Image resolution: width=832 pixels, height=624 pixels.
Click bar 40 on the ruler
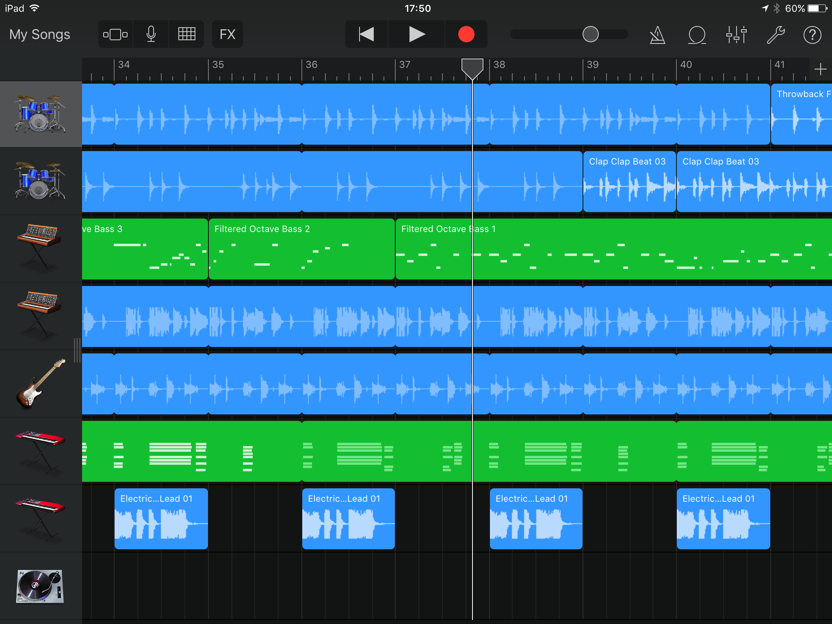pos(686,65)
